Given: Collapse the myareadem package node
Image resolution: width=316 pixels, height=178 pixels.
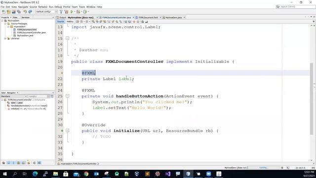Looking at the screenshot, I should coord(8,26).
